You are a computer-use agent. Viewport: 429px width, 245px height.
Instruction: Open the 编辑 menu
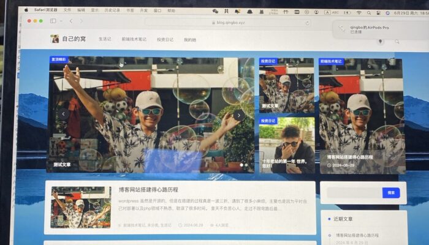tap(81, 10)
